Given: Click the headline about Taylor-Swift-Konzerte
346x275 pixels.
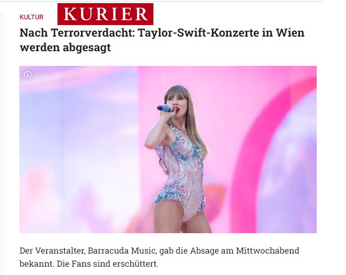Looking at the screenshot, I should pos(162,40).
